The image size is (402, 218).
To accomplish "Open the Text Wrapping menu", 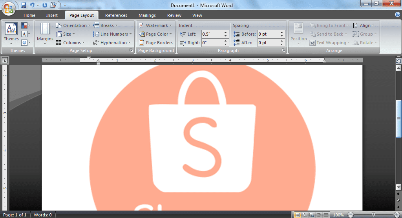I will pos(330,43).
